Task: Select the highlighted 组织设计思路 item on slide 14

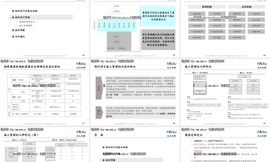Action: [x=41, y=17]
